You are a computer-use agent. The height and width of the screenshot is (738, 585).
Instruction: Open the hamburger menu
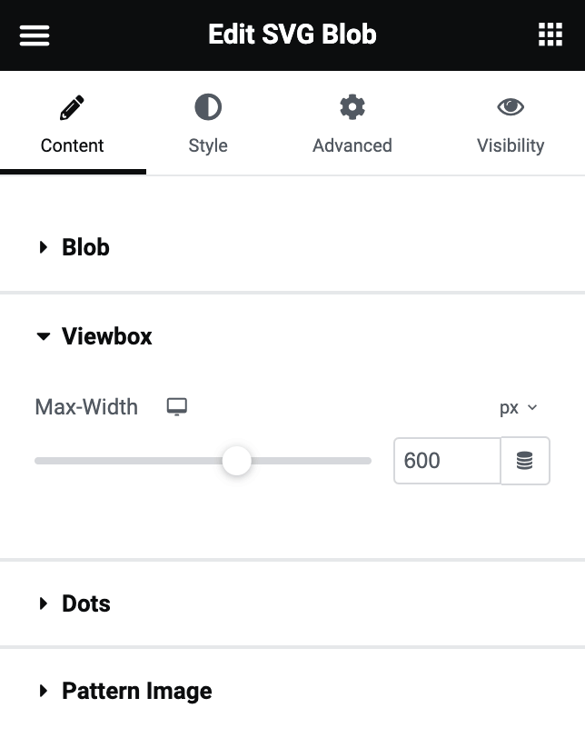(x=35, y=35)
